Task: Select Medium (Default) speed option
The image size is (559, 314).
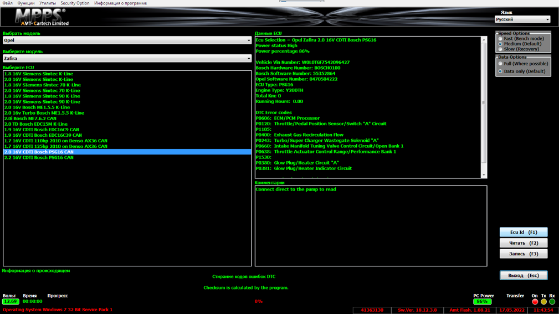Action: tap(500, 44)
